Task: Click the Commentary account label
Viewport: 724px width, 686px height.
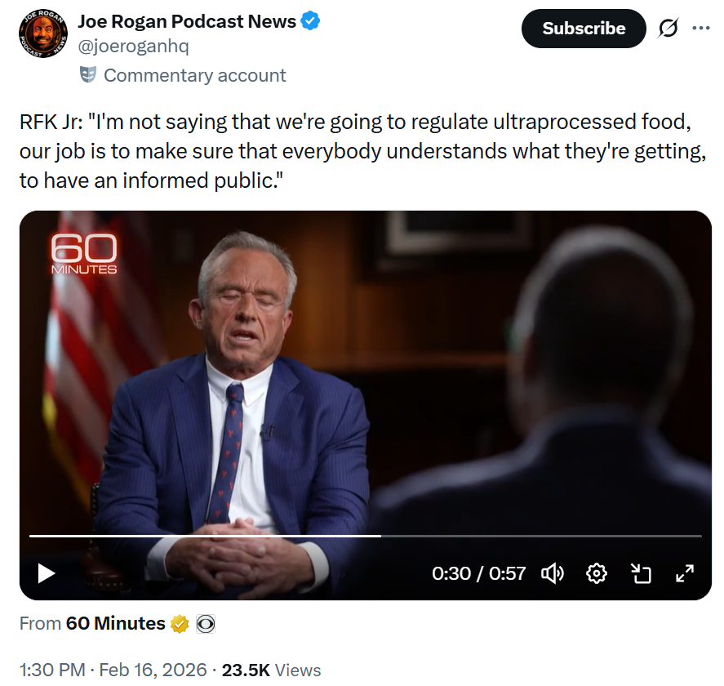Action: tap(194, 75)
